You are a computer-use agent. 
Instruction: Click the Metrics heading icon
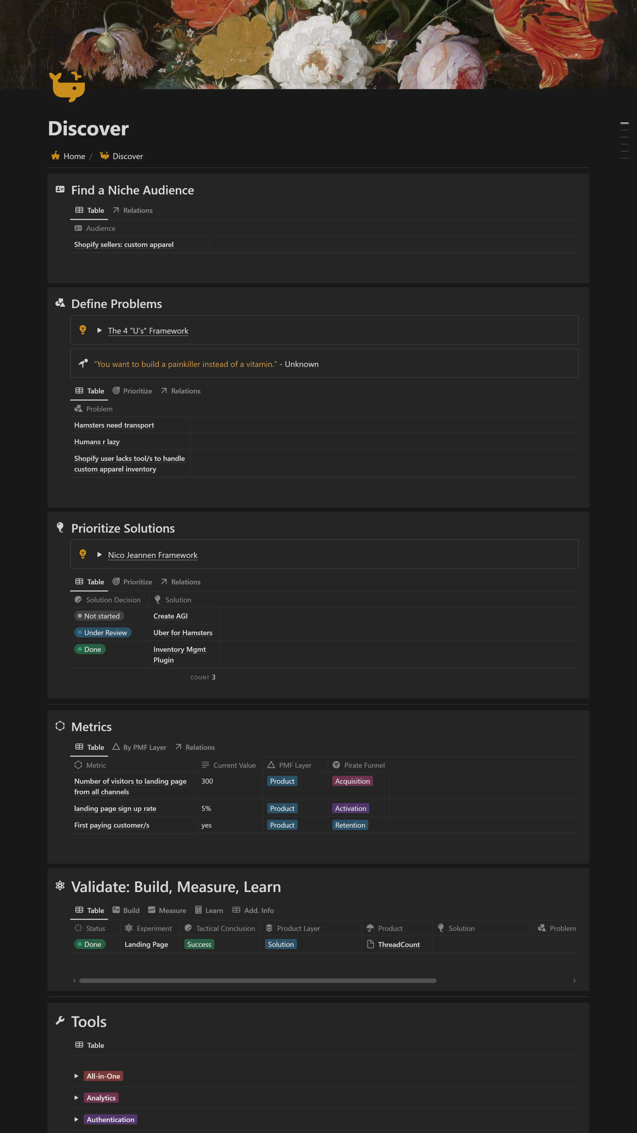coord(60,726)
